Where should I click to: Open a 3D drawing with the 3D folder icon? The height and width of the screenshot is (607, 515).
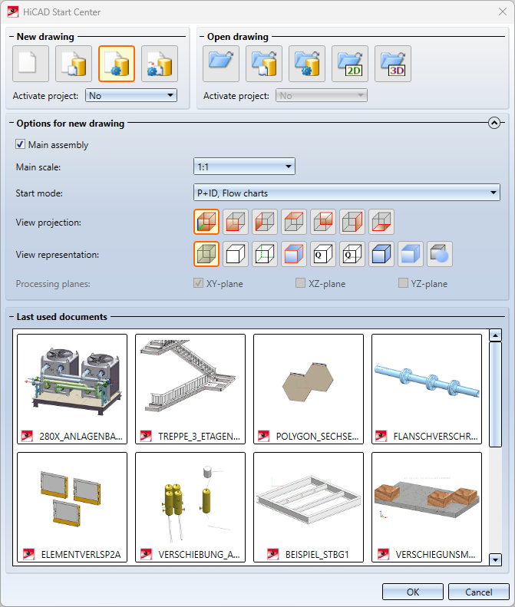coord(393,64)
